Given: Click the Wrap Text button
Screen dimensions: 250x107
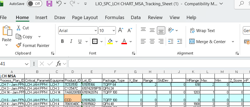Looking at the screenshot, I should [202, 30].
